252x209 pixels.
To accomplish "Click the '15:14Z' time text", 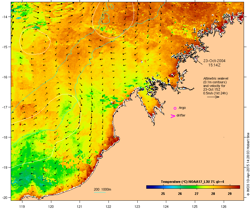I will point(215,65).
